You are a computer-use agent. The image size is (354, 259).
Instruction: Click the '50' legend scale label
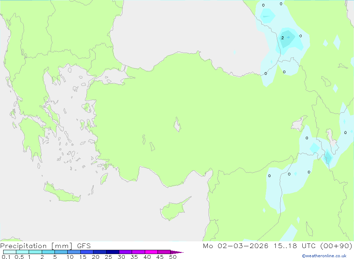pos(173,257)
